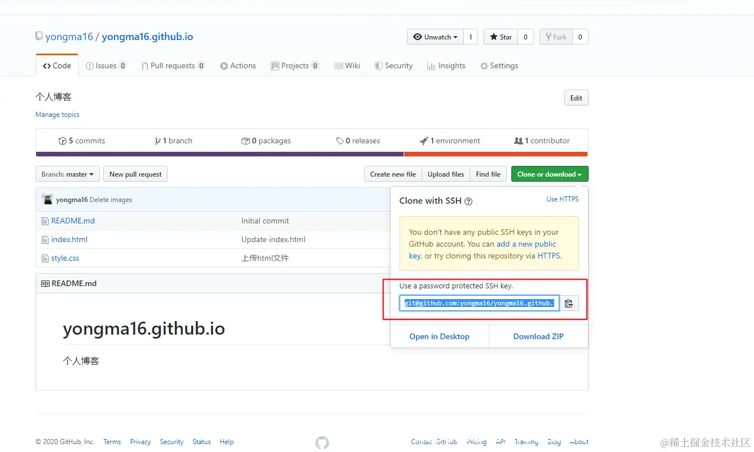Star the repository
Image resolution: width=754 pixels, height=452 pixels.
click(x=501, y=37)
